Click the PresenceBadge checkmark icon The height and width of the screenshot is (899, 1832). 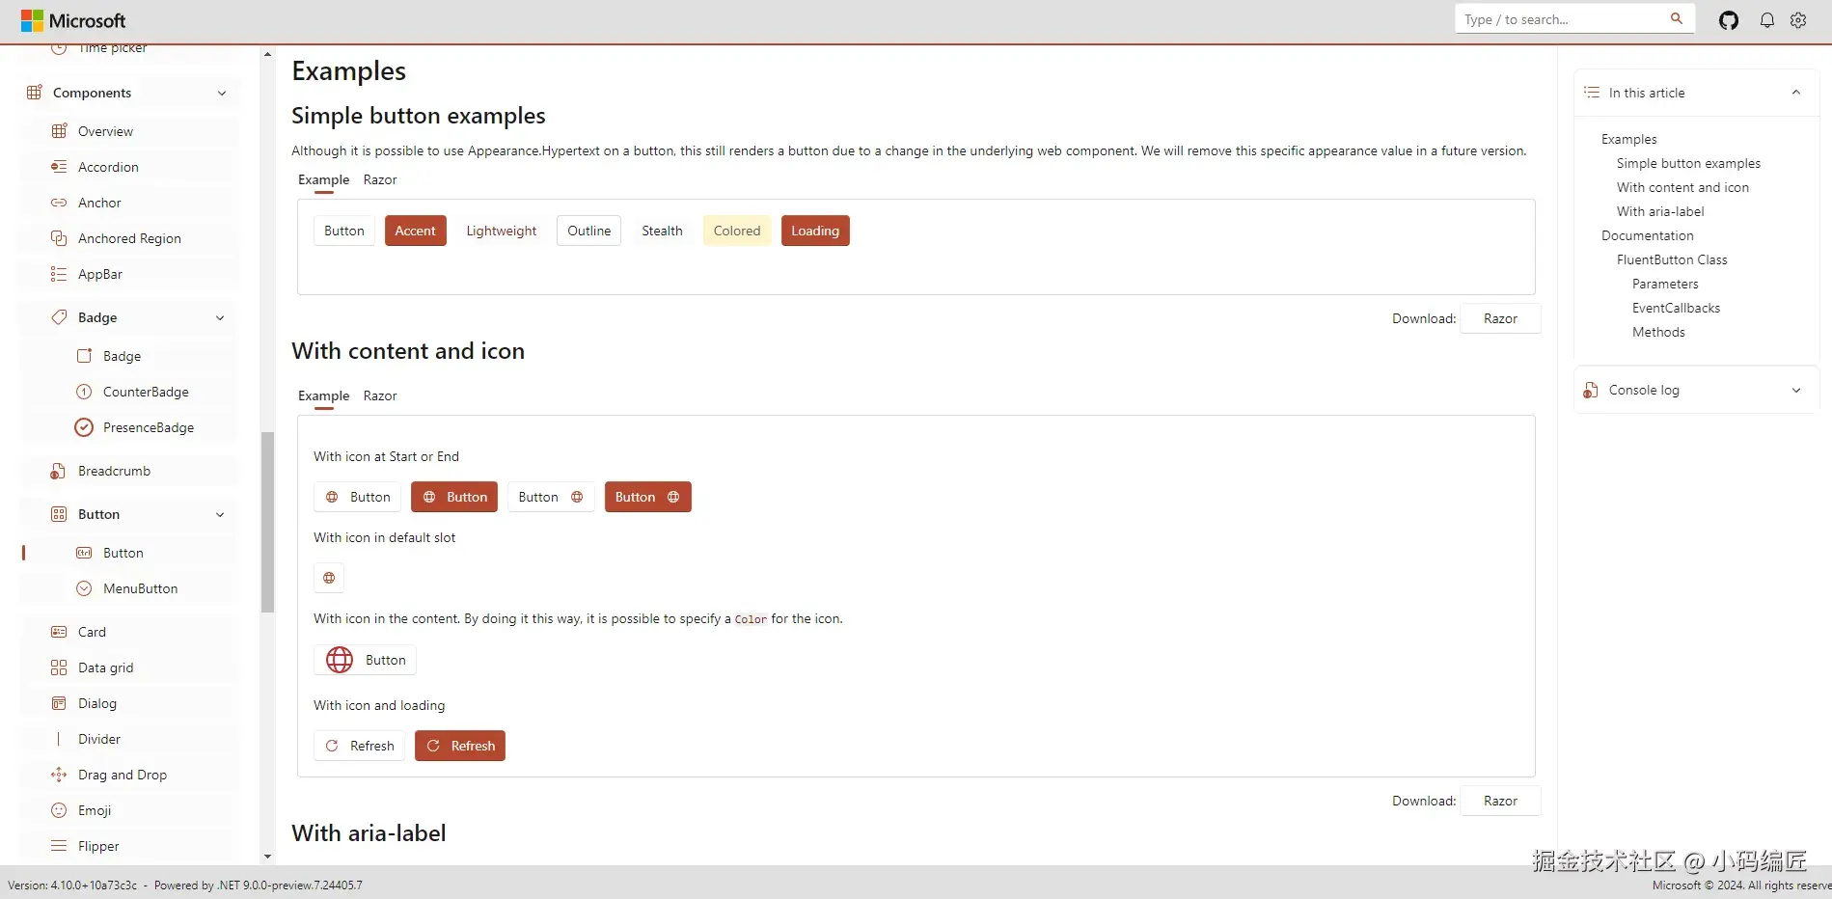click(x=84, y=427)
